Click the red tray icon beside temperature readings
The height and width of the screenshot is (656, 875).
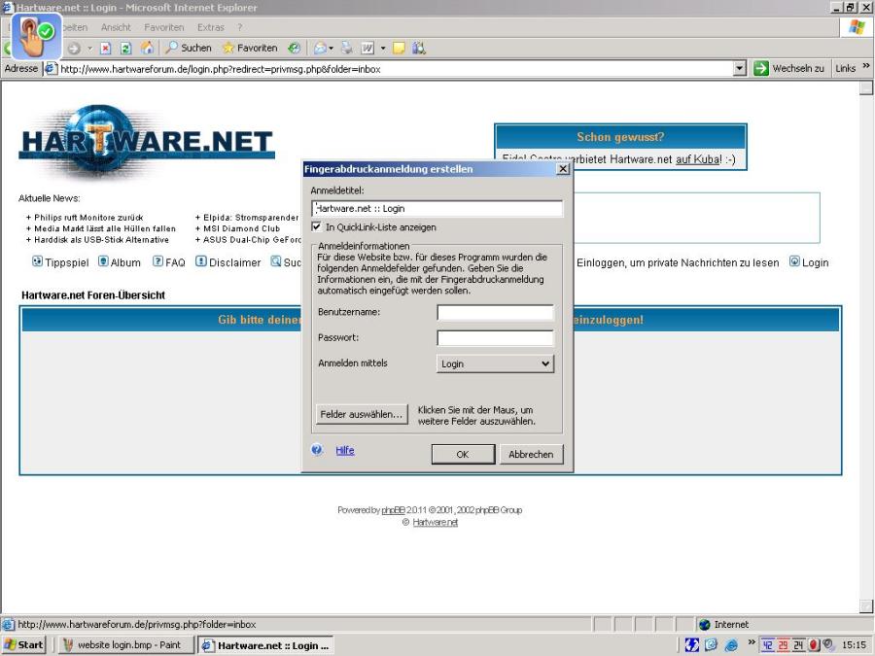click(814, 645)
